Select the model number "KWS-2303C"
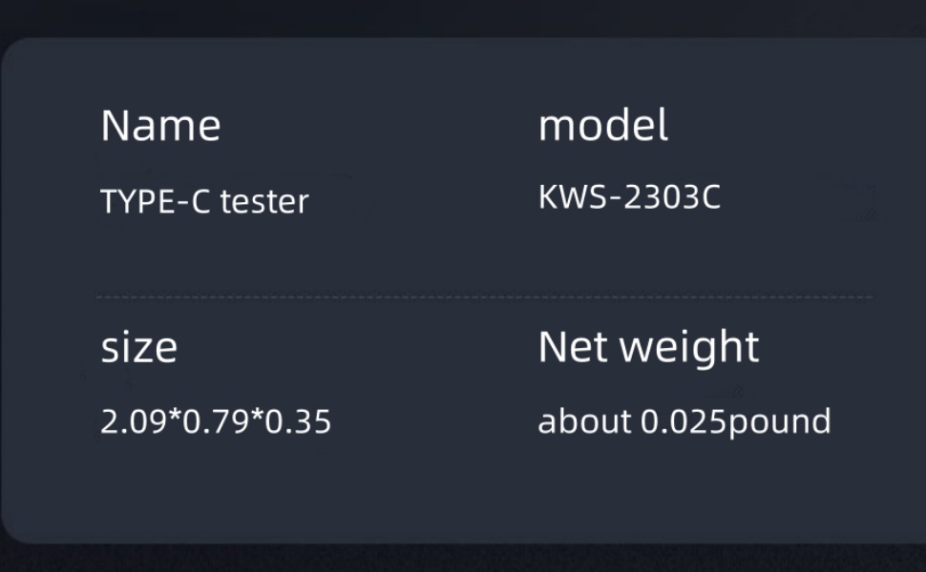Screen dimensions: 926x572 coord(629,197)
